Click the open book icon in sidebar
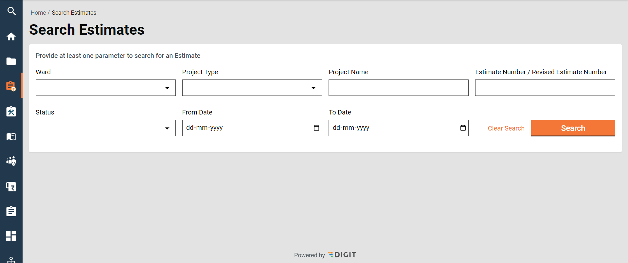This screenshot has height=263, width=628. tap(11, 136)
